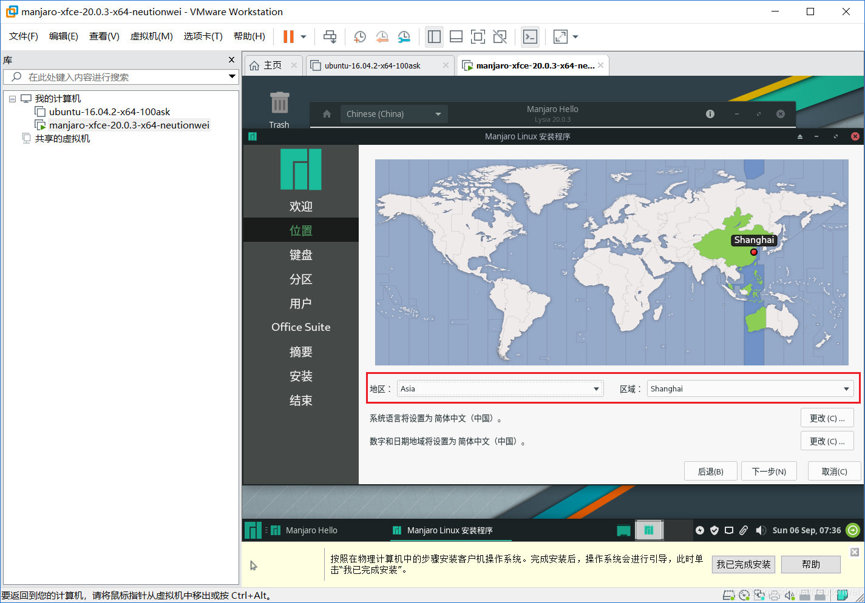This screenshot has height=603, width=865.
Task: Toggle the library sidebar view button
Action: (434, 37)
